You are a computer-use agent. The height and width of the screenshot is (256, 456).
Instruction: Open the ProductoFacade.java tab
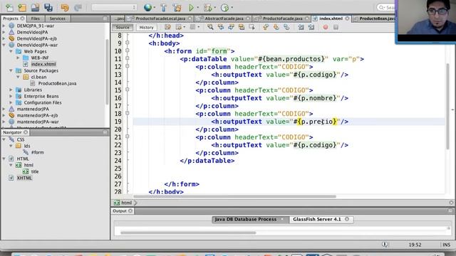(x=282, y=18)
